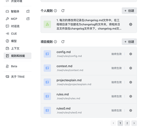
Task: Click 始终生效 status for rules0.md
Action: pos(116,110)
